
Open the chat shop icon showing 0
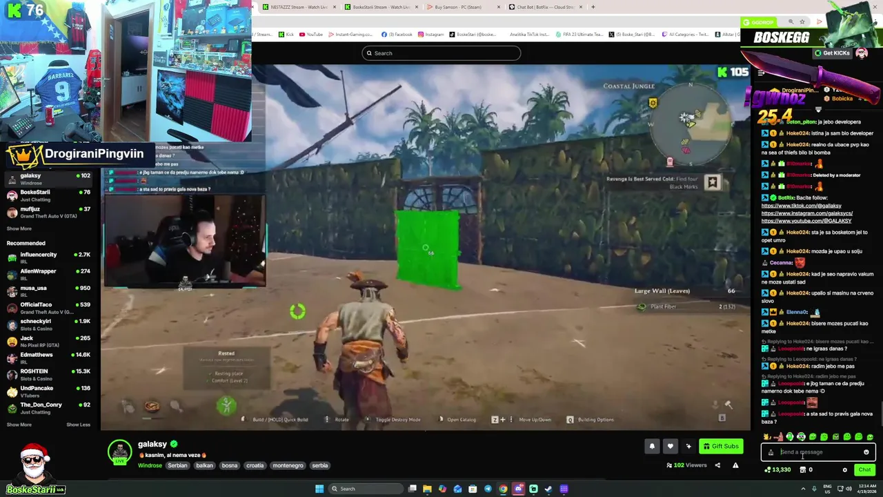pyautogui.click(x=806, y=470)
